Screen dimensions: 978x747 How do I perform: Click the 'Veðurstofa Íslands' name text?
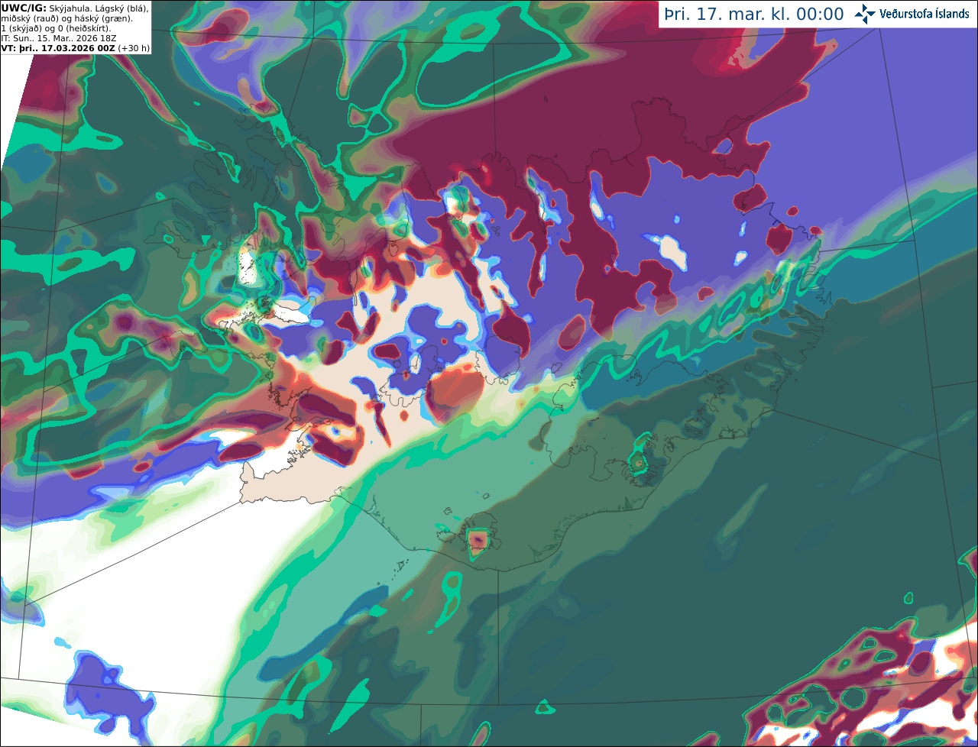coord(925,14)
